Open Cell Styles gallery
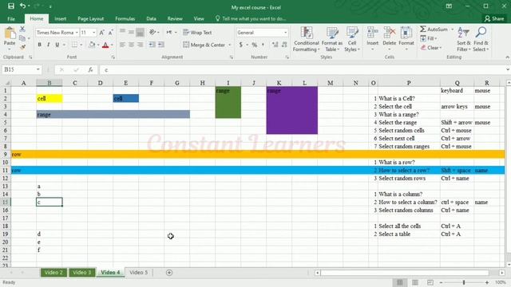511x287 pixels. 352,39
